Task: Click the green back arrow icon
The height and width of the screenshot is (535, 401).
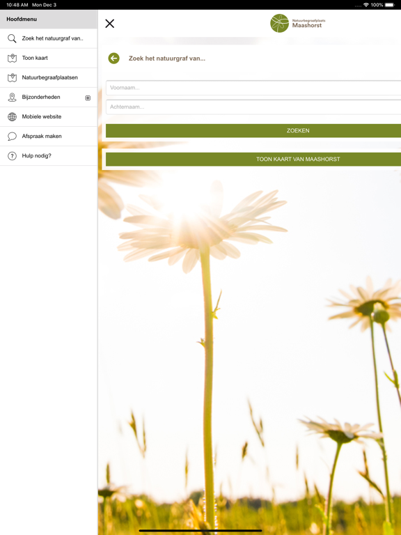Action: (114, 59)
